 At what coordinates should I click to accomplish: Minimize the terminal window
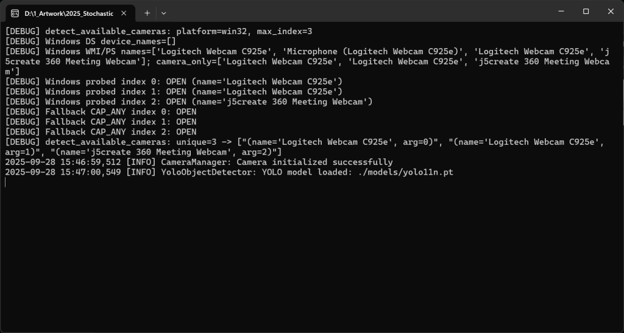click(559, 12)
